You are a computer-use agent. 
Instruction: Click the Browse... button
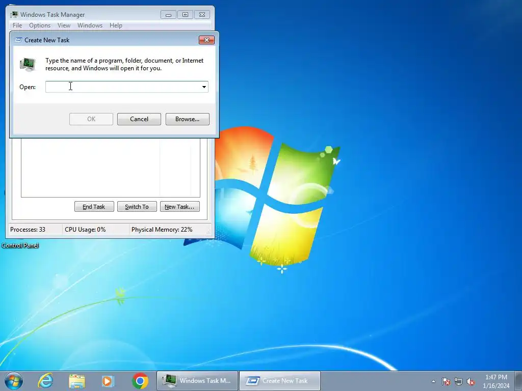[188, 119]
